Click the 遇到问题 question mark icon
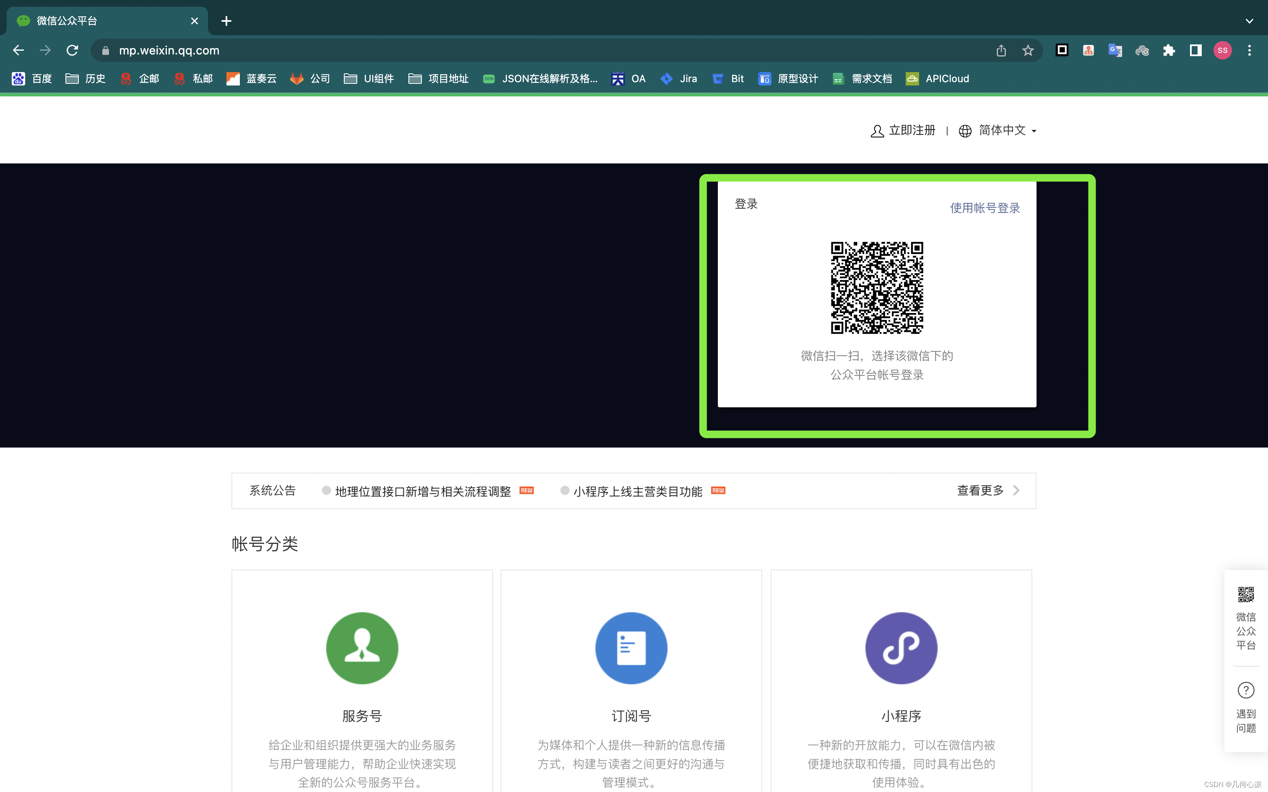The image size is (1268, 792). point(1246,691)
